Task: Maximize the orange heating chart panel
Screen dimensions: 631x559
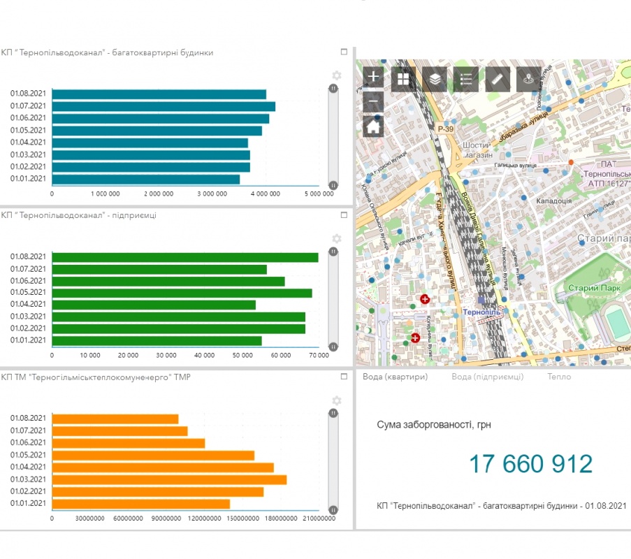Action: [344, 377]
